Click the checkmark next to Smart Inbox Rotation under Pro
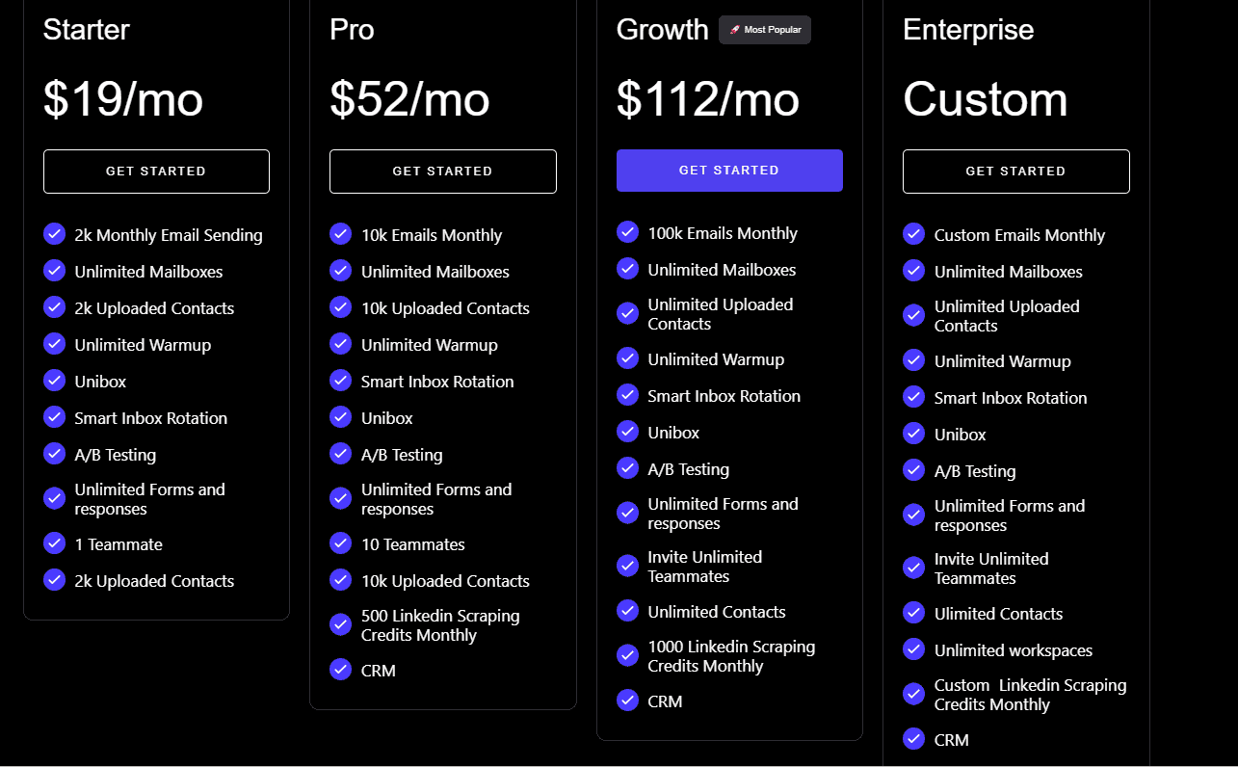 [340, 381]
